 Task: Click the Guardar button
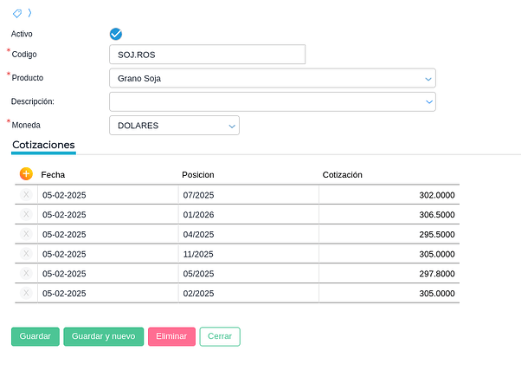(x=35, y=336)
